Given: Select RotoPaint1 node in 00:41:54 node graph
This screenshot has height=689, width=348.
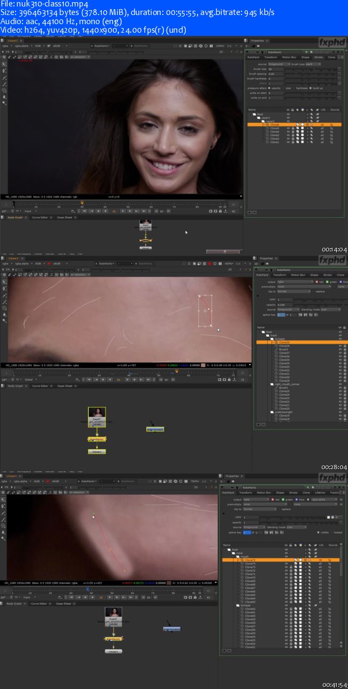Looking at the screenshot, I should click(x=113, y=639).
